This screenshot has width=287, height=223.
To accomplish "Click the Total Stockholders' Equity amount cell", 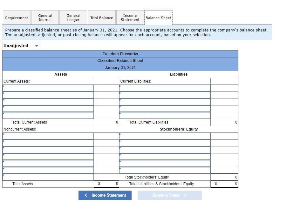I will tap(224, 177).
